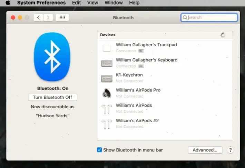Open the View menu

tap(92, 3)
